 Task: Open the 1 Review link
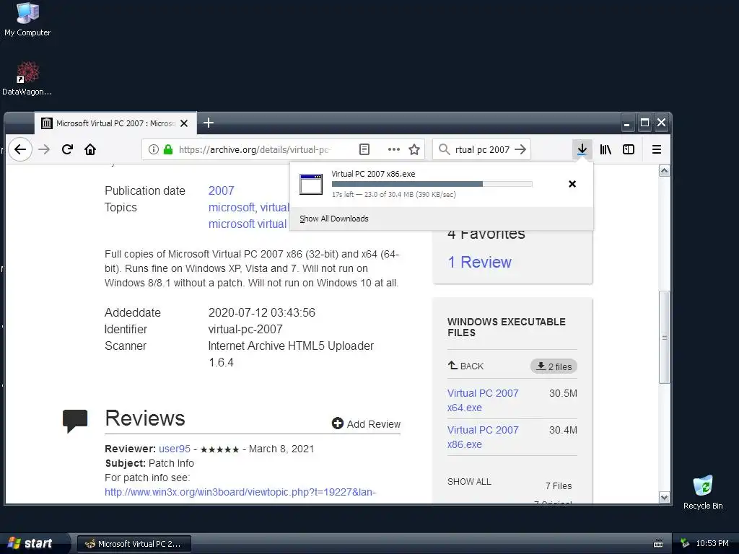click(479, 262)
